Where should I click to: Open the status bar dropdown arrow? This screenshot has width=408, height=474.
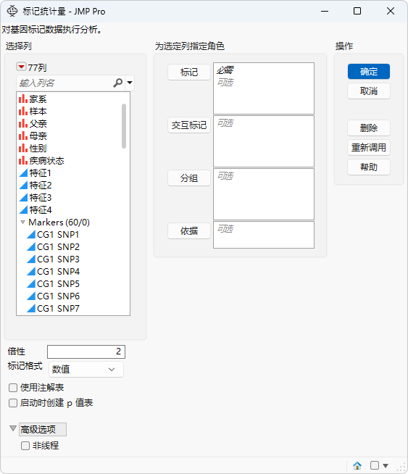click(x=386, y=465)
